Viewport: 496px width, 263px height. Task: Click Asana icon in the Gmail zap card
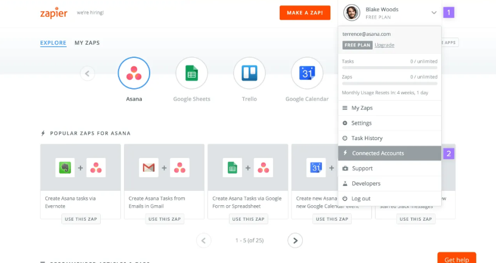click(x=179, y=168)
